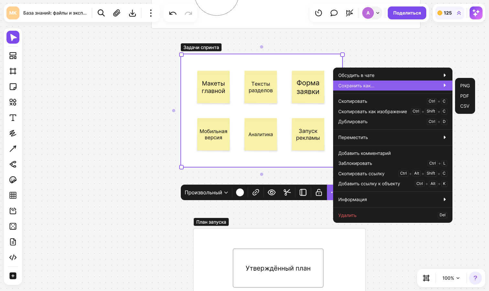The image size is (489, 291).
Task: Expand the Информация submenu
Action: tap(393, 199)
